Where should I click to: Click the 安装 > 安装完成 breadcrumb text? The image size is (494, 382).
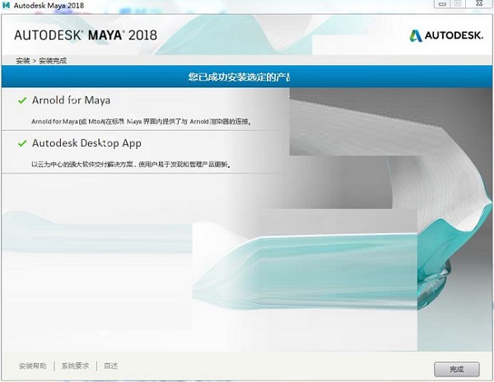pyautogui.click(x=41, y=61)
